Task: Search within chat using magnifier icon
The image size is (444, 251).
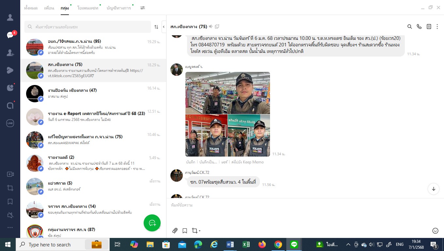Action: [409, 27]
